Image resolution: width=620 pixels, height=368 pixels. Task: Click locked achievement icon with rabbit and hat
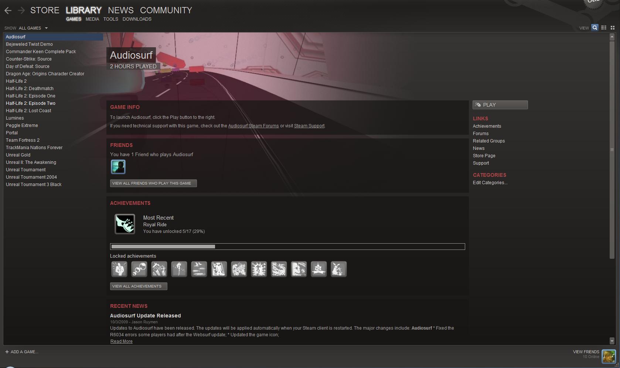point(339,269)
